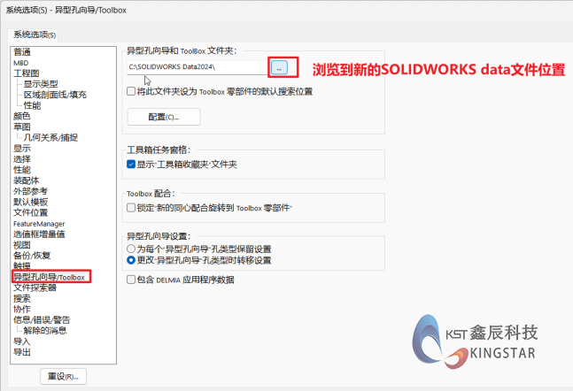Switch to 系统选项(S) tab
The width and height of the screenshot is (573, 391).
coord(35,34)
